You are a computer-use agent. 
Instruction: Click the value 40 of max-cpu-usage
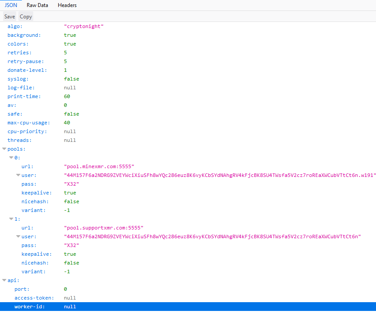(x=67, y=123)
